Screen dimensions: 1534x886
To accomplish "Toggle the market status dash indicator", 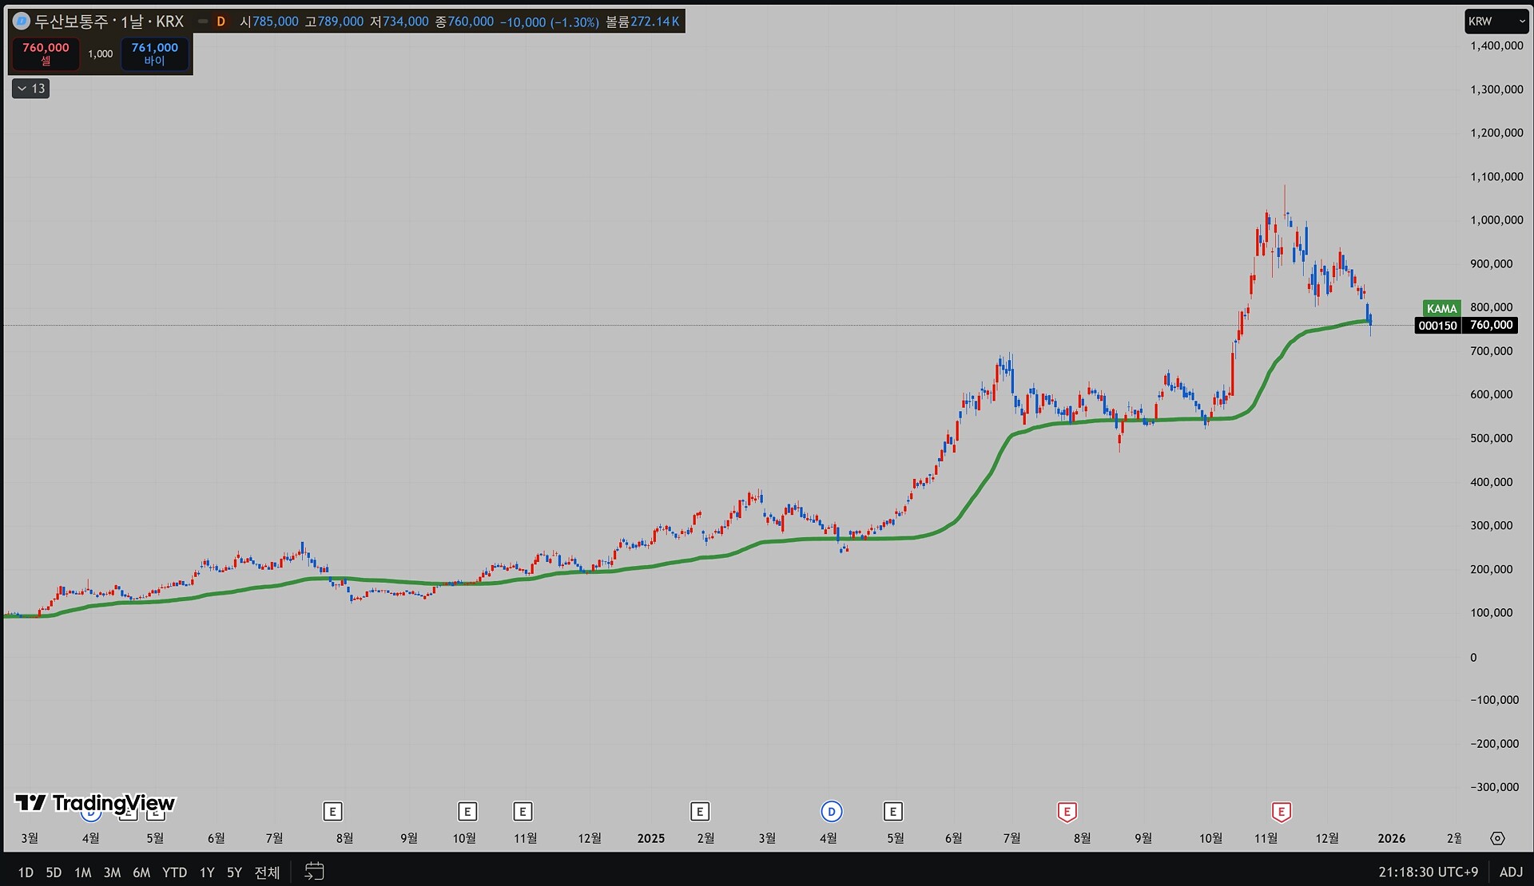I will 203,22.
